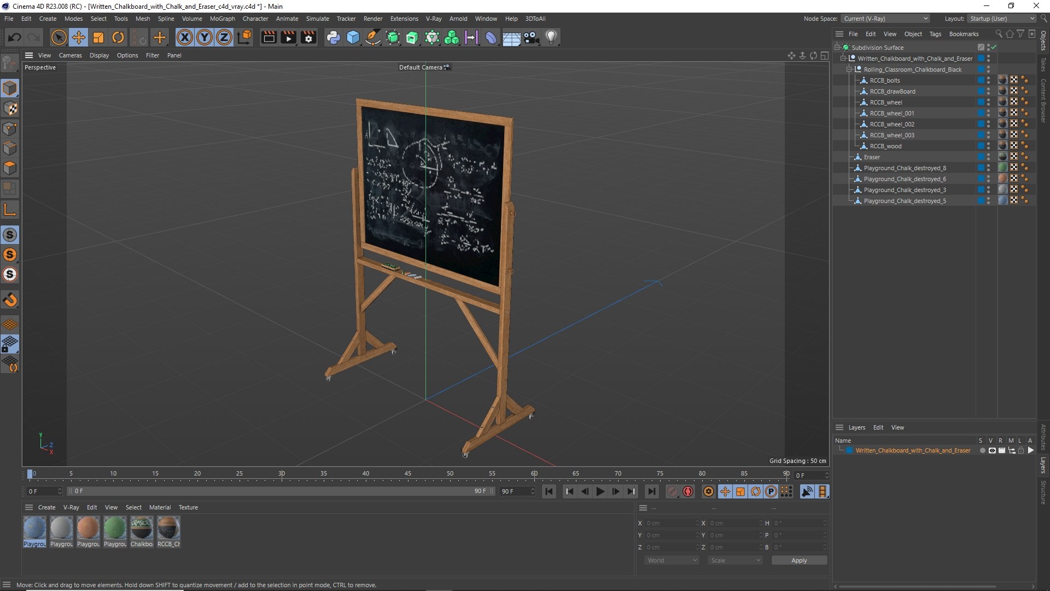This screenshot has height=591, width=1050.
Task: Select Texture mode in left toolbar
Action: point(10,108)
